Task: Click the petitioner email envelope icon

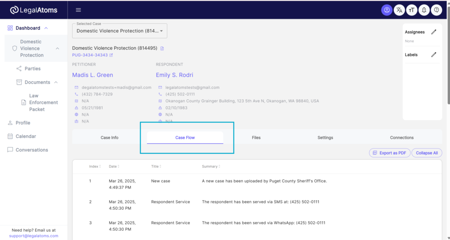Action: 76,87
